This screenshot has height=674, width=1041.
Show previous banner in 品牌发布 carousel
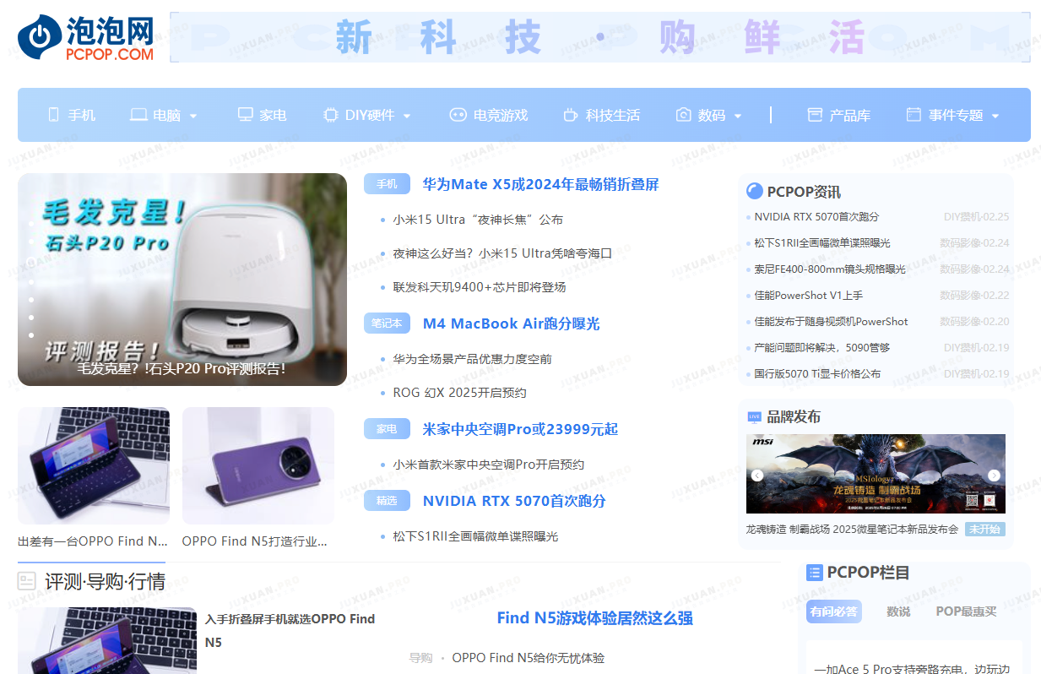click(757, 476)
